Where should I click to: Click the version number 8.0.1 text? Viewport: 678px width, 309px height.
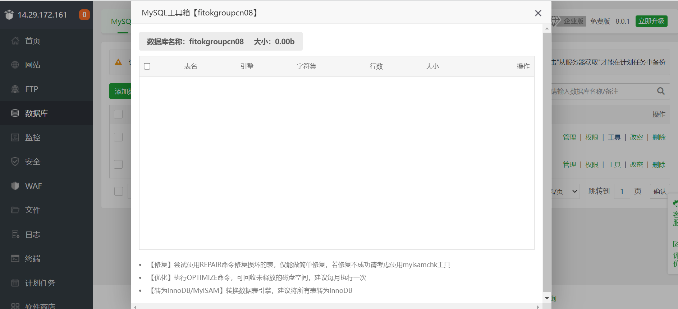(623, 21)
